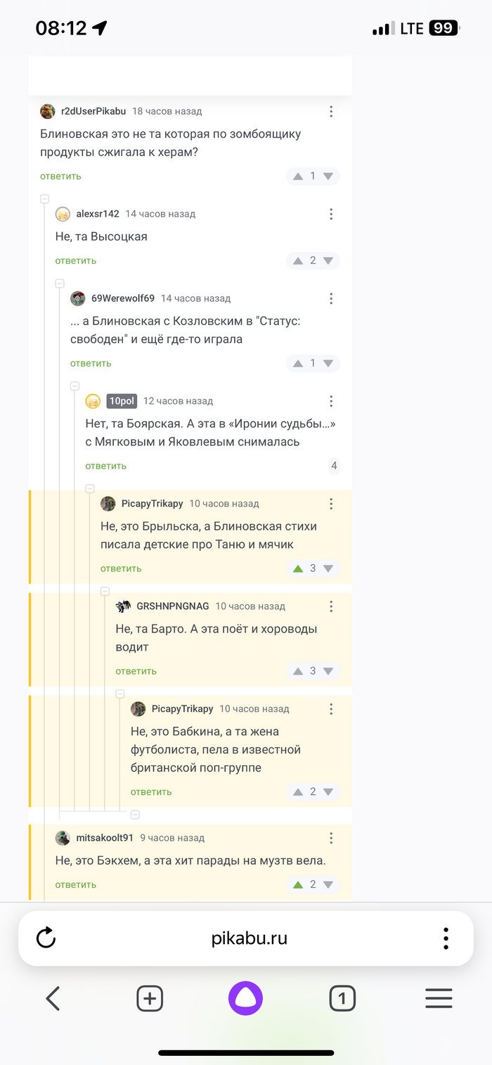This screenshot has height=1065, width=492.
Task: Upvote the comment about Барто and хороводы
Action: (297, 670)
